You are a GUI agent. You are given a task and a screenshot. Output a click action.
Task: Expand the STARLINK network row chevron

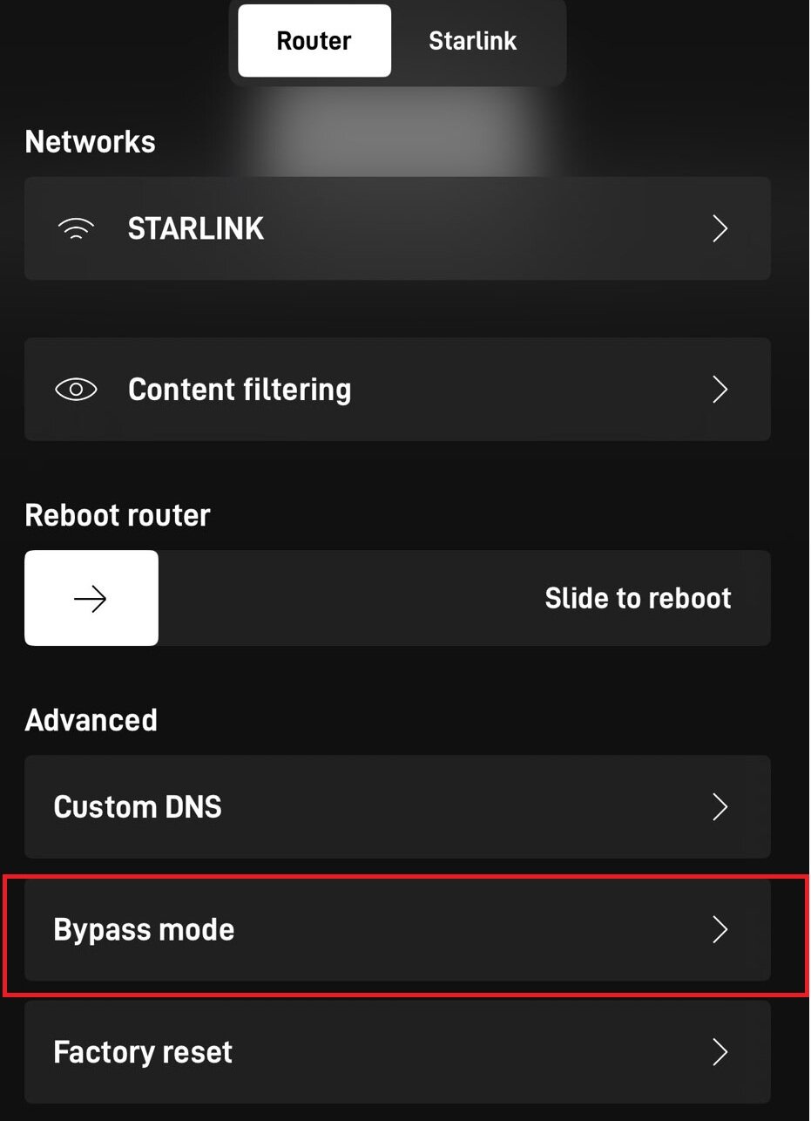[720, 229]
